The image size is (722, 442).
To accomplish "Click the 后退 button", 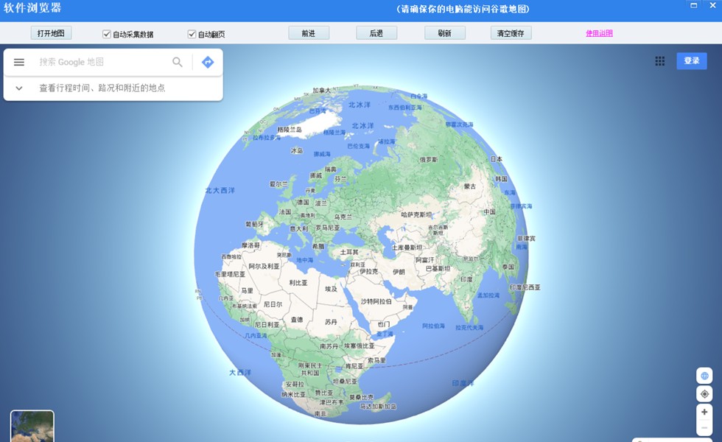I will pyautogui.click(x=376, y=33).
